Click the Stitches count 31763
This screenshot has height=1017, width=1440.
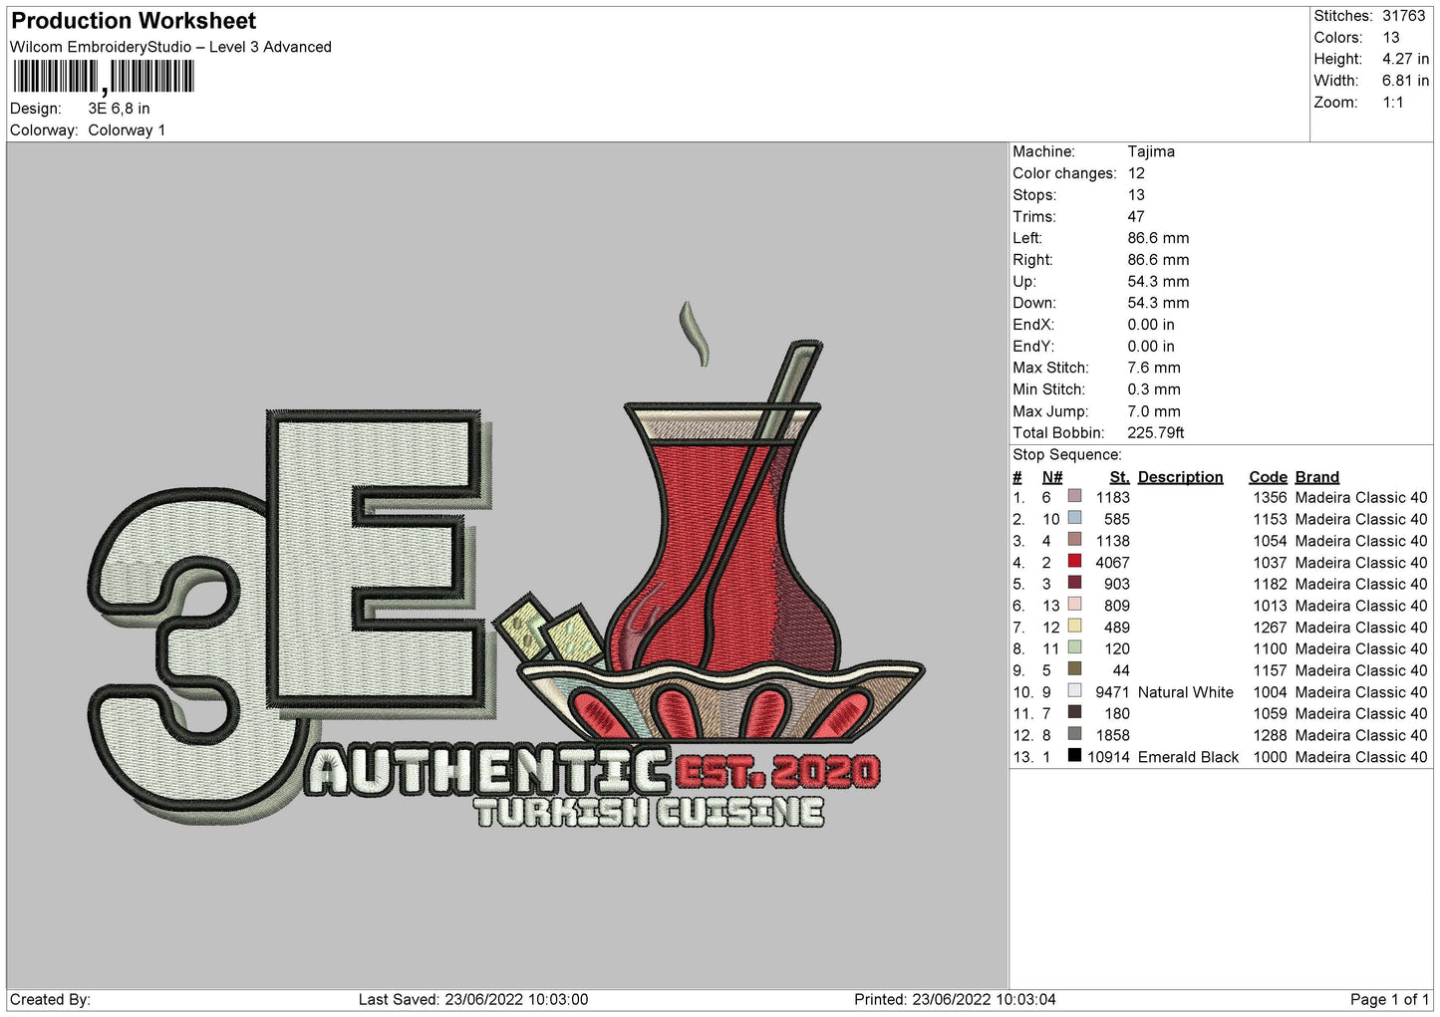click(x=1404, y=16)
